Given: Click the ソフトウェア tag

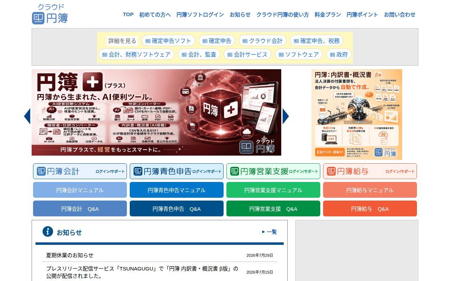Looking at the screenshot, I should click(x=298, y=54).
